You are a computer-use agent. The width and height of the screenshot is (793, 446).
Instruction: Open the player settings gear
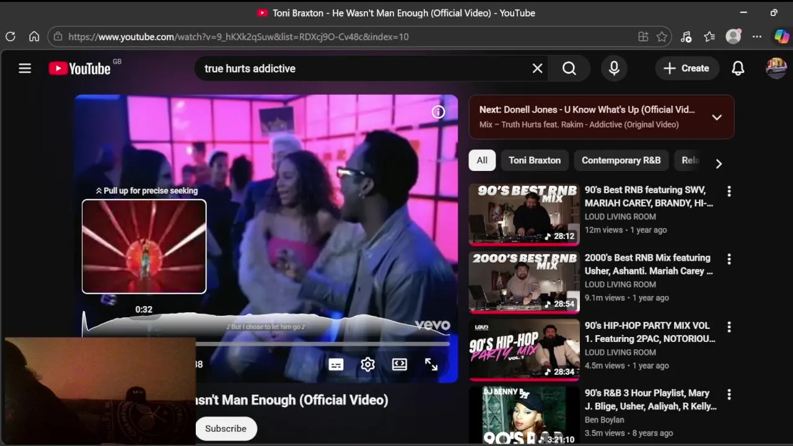367,364
